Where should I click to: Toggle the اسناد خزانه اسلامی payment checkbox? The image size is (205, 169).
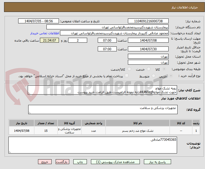[127, 76]
